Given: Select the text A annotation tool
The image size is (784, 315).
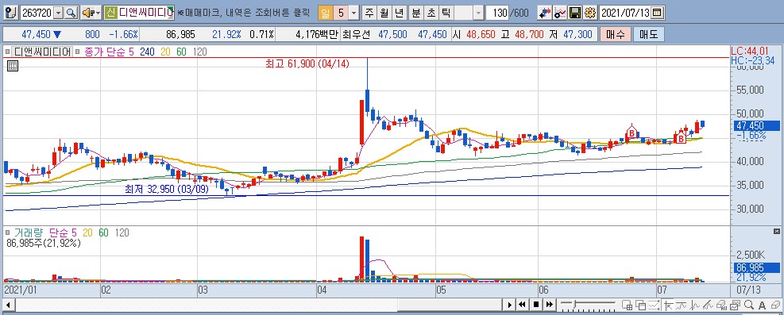Looking at the screenshot, I should tap(762, 305).
